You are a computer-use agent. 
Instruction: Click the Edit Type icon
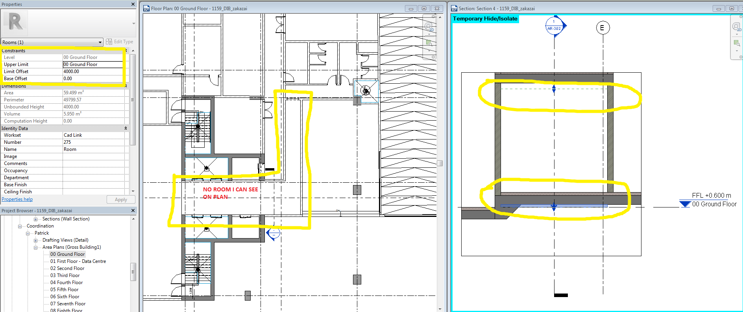tap(109, 42)
